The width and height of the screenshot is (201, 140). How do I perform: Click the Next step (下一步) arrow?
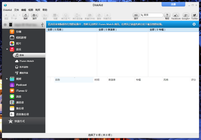point(14,15)
